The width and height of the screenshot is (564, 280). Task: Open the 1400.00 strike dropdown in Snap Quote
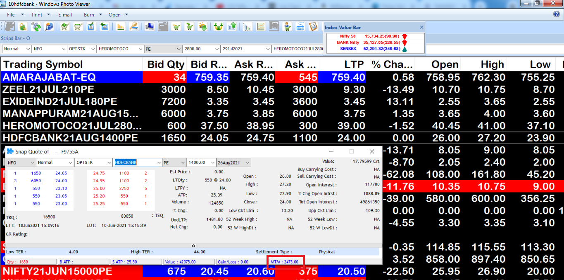click(213, 162)
